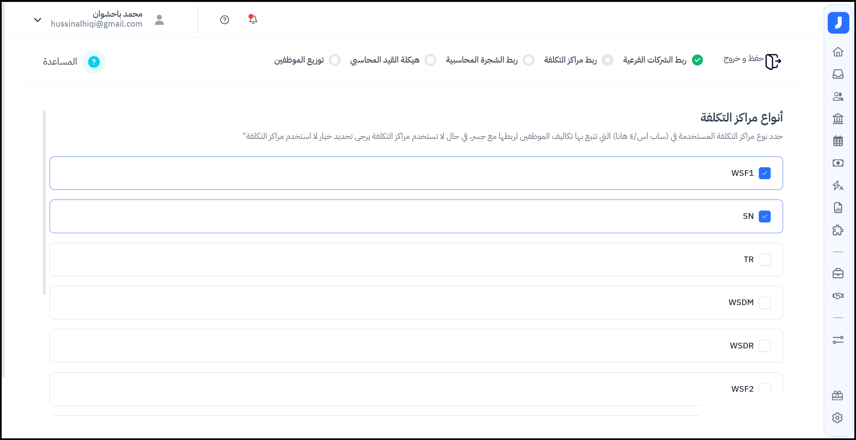The width and height of the screenshot is (856, 440).
Task: Open the employees people icon
Action: coord(838,97)
